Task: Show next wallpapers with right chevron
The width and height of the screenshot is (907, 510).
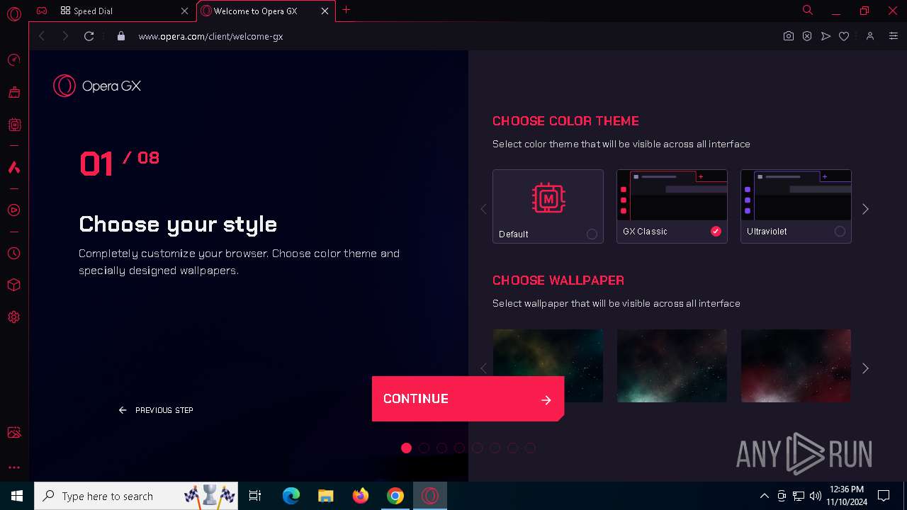Action: (x=865, y=368)
